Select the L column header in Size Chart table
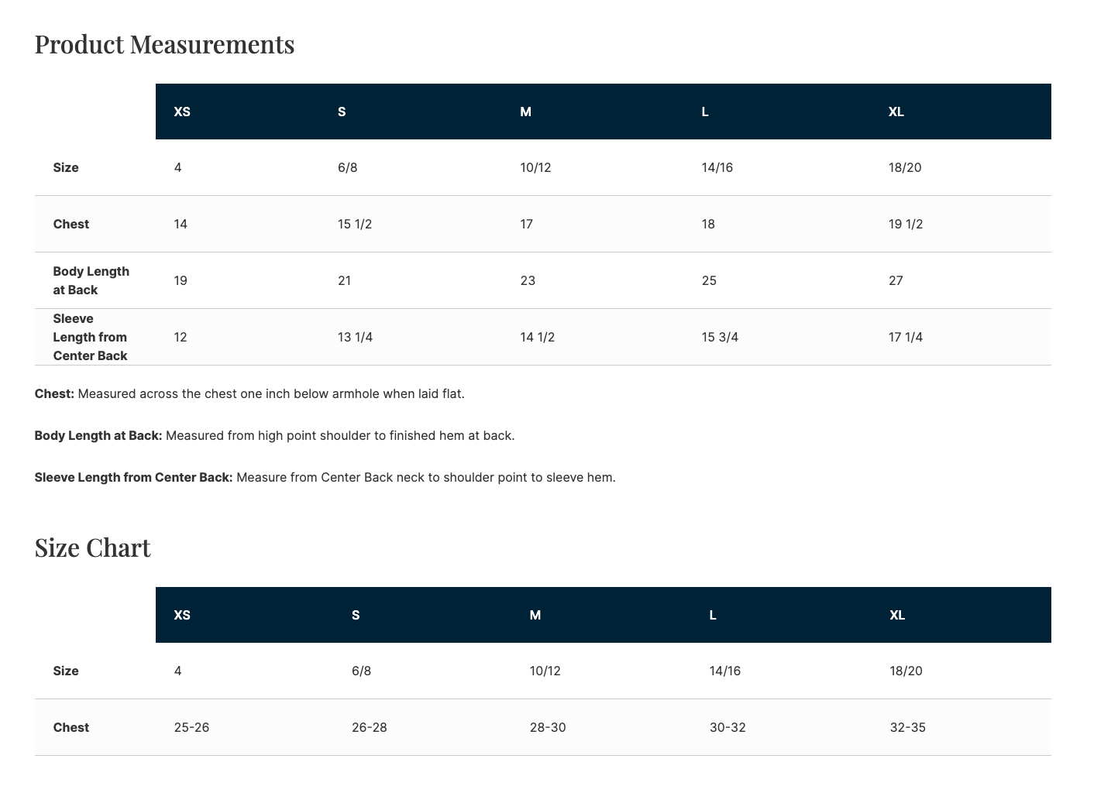Screen dimensions: 1111x793 coord(713,615)
